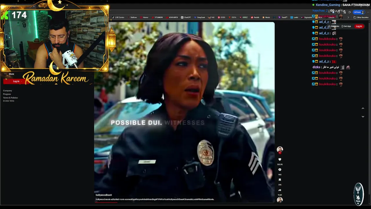Open Horror bookmark
Screen dimensions: 371x209
(144, 17)
